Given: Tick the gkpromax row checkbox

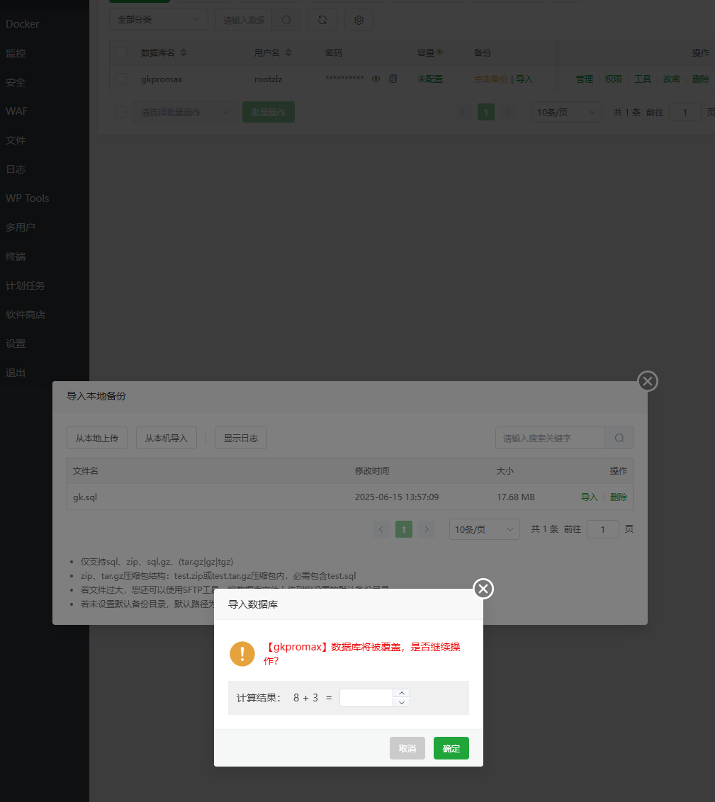Looking at the screenshot, I should pyautogui.click(x=121, y=79).
